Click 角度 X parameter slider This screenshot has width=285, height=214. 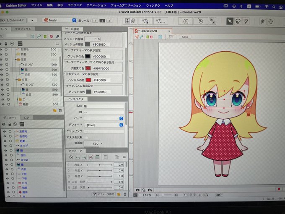point(100,165)
